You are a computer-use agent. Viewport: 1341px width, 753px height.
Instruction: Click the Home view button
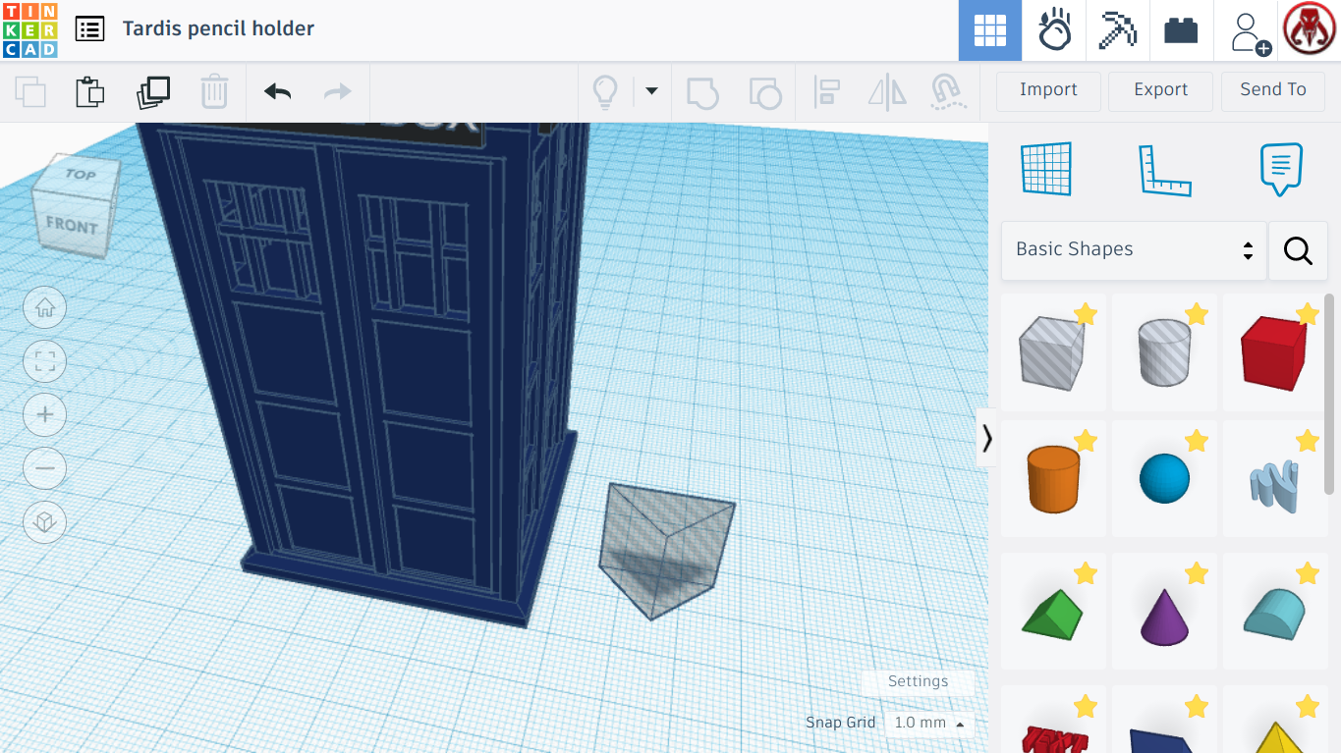tap(44, 308)
